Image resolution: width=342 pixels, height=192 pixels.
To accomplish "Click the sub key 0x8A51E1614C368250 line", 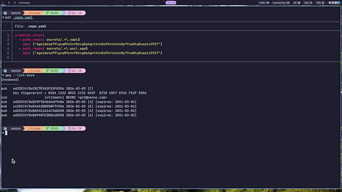I will pos(69,111).
